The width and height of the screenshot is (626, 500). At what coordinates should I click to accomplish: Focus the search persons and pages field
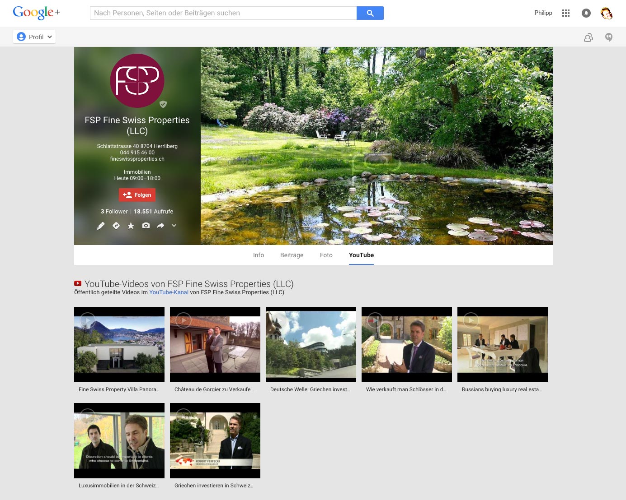click(x=223, y=13)
